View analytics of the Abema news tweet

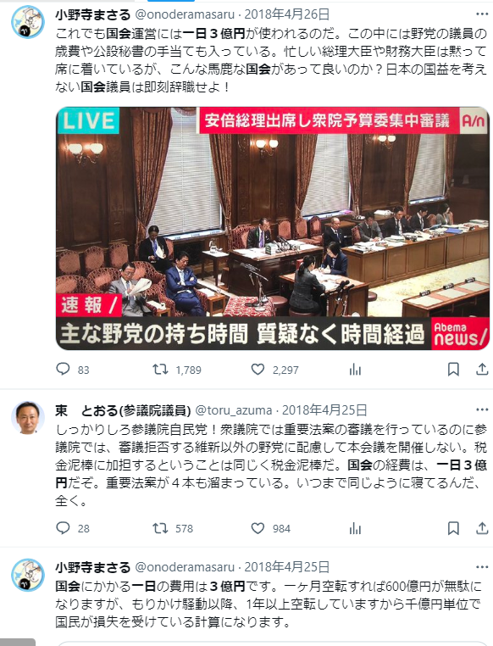tap(355, 369)
